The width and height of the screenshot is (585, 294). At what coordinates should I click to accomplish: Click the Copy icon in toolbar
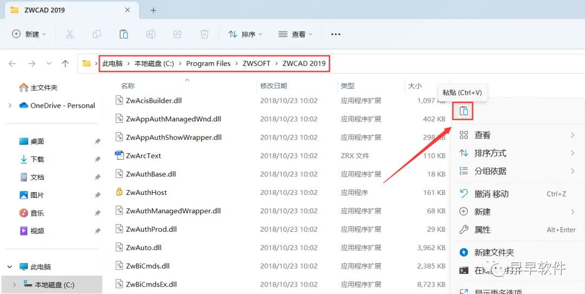pyautogui.click(x=96, y=34)
